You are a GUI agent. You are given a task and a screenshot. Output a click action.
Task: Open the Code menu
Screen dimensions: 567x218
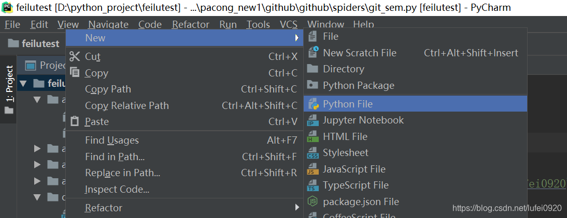(150, 24)
